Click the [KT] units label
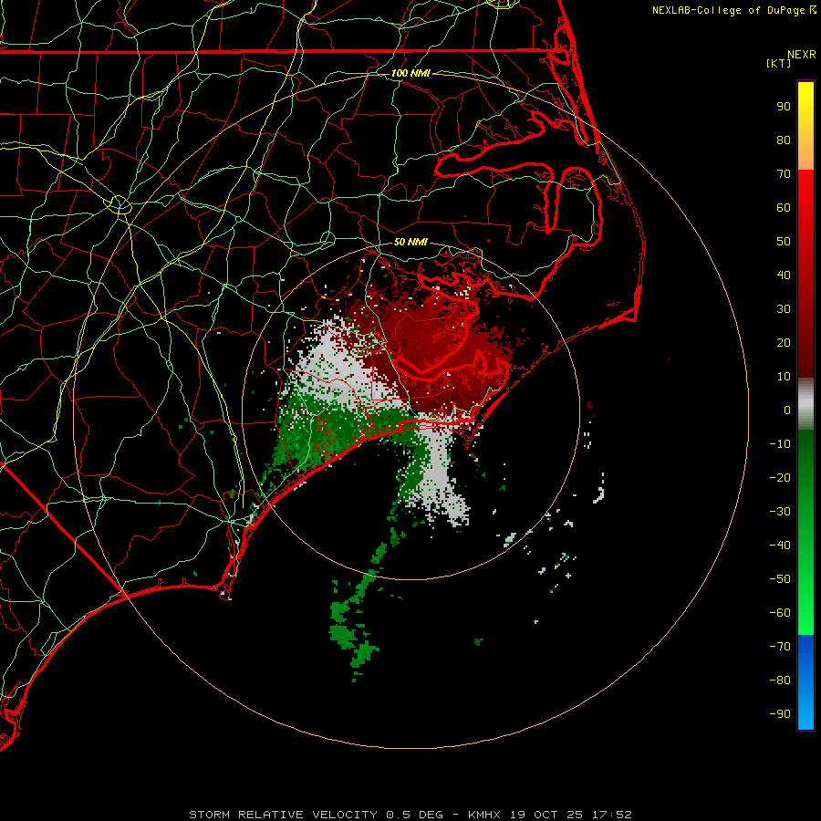This screenshot has height=821, width=821. point(778,63)
